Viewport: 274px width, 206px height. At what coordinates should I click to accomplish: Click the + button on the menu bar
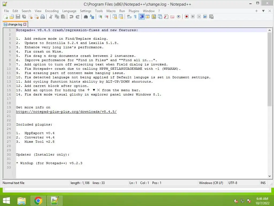point(256,11)
